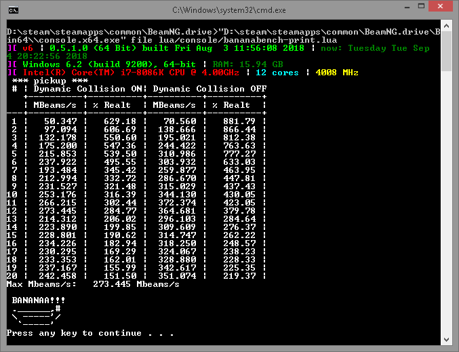Click the yellow '4008 MHz' text

coord(337,73)
